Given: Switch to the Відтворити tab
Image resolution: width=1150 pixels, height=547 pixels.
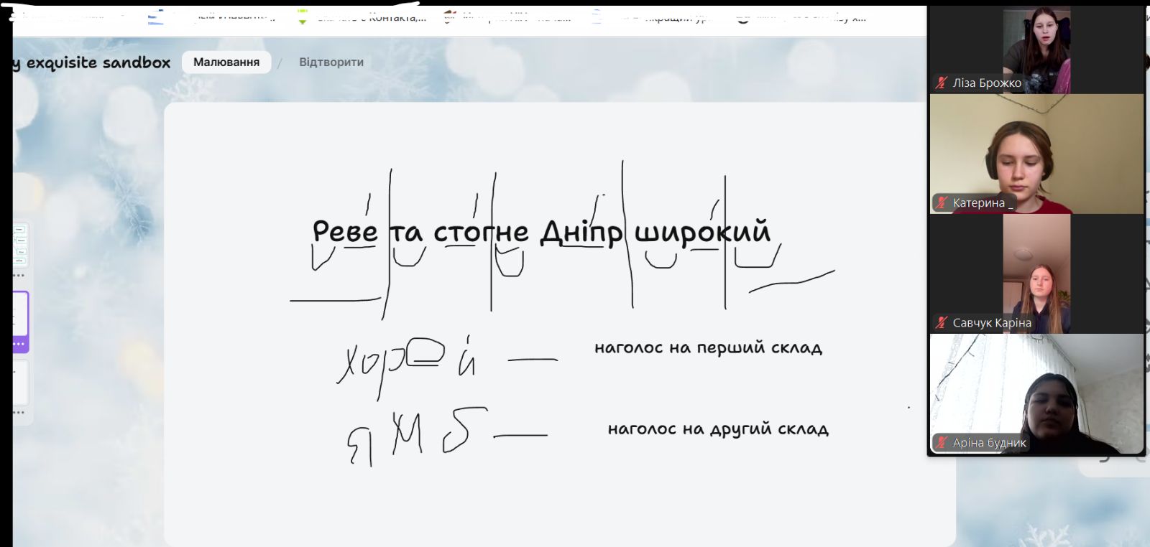Looking at the screenshot, I should point(331,62).
